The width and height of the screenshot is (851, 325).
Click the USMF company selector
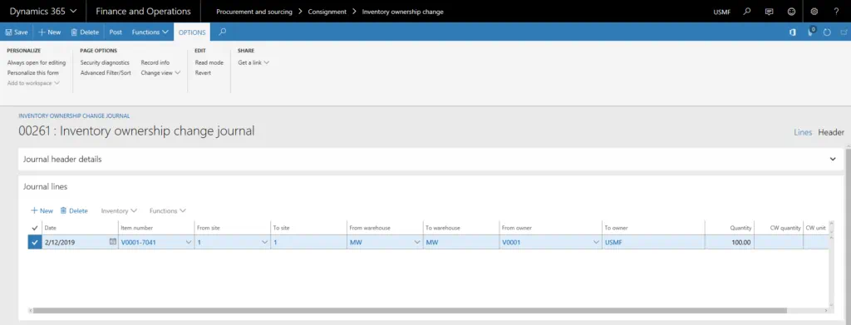[x=722, y=12]
